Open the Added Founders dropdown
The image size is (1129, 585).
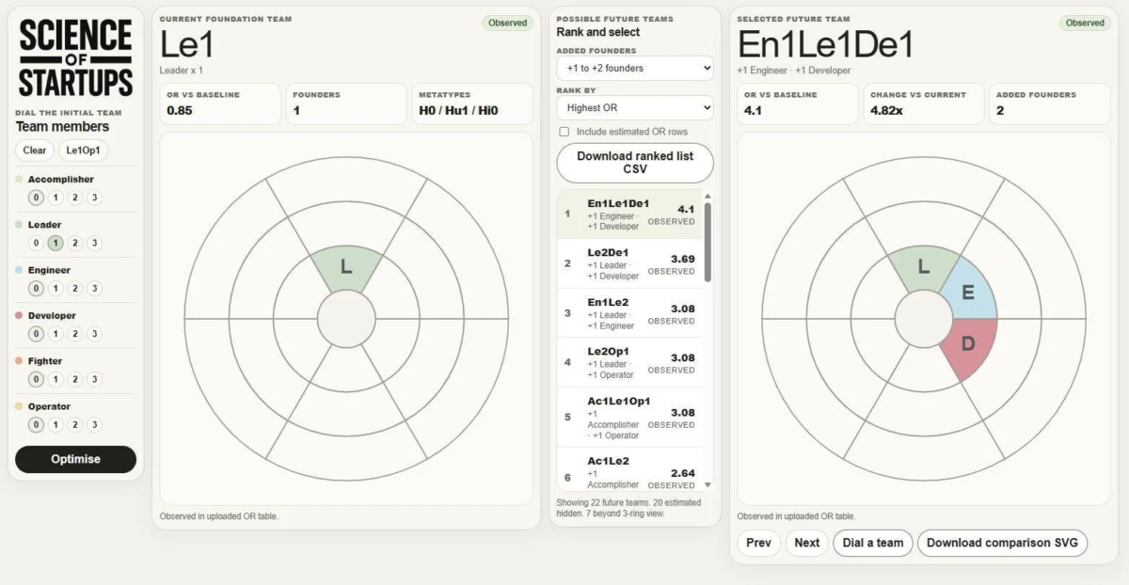coord(634,69)
